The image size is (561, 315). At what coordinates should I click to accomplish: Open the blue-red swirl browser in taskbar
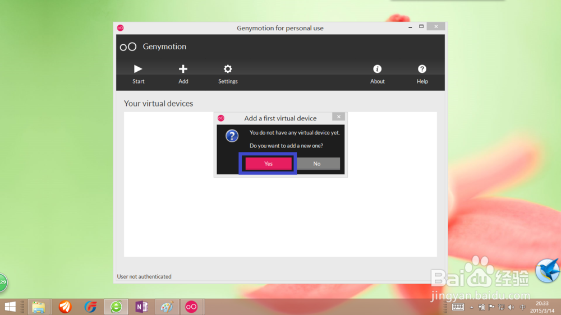pyautogui.click(x=90, y=307)
